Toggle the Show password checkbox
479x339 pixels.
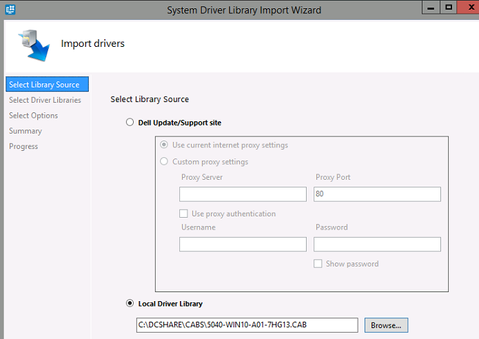point(318,264)
